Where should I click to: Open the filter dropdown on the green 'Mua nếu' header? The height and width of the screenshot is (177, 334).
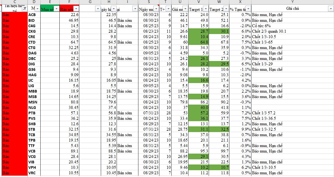click(57, 9)
